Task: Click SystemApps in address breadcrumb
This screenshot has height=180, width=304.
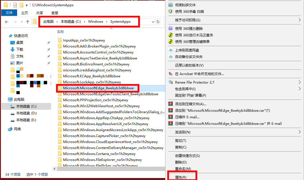Action: pos(120,21)
